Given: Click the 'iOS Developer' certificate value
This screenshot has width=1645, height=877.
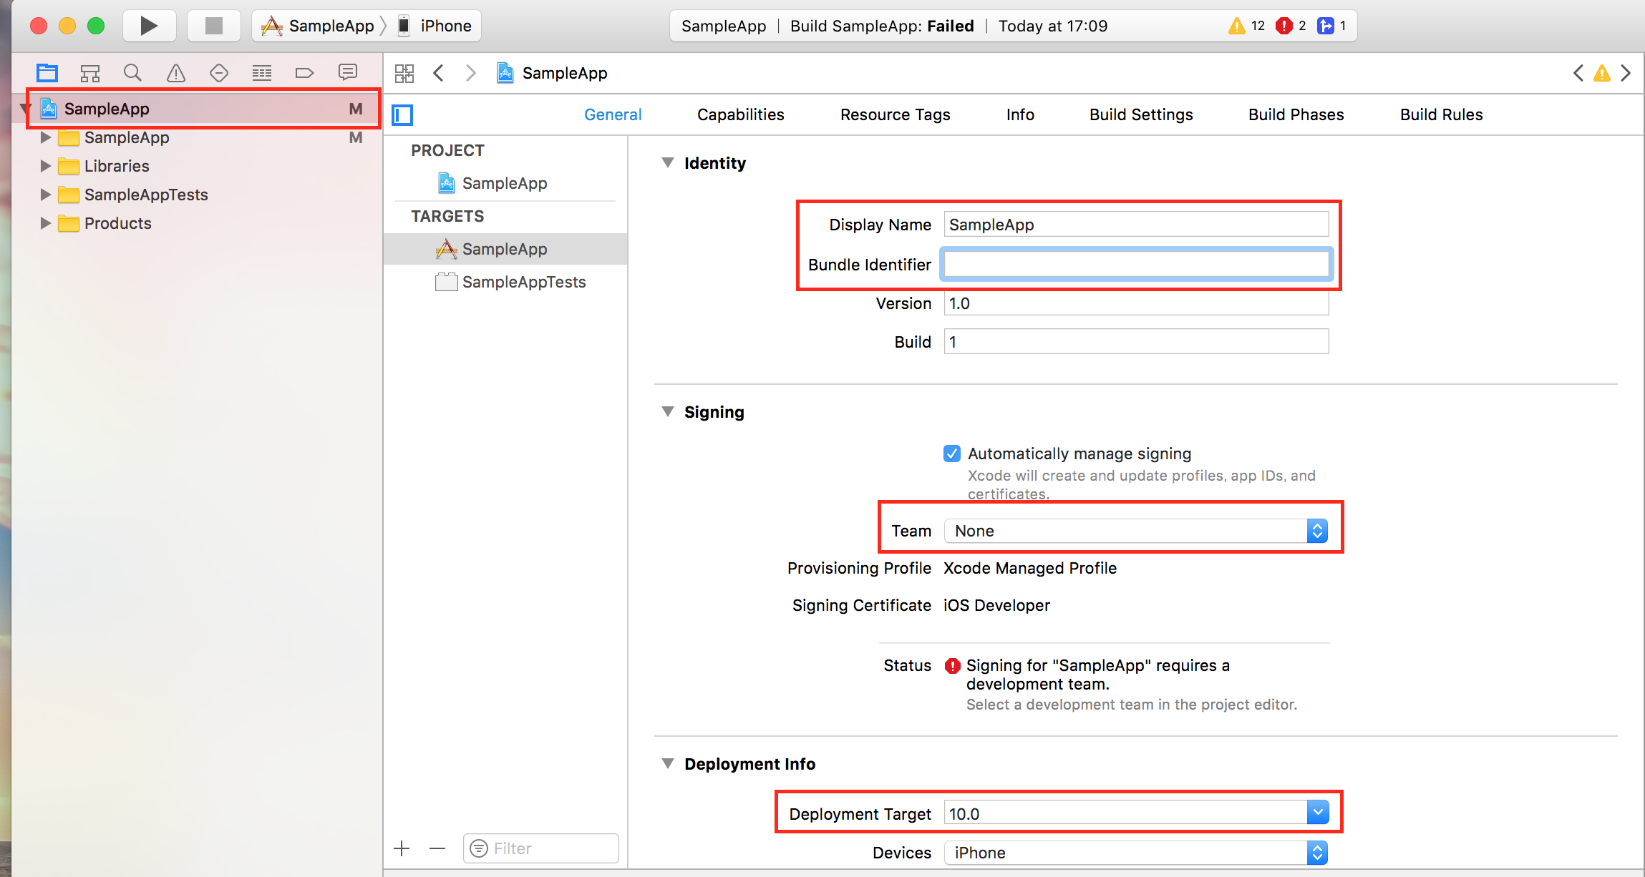Looking at the screenshot, I should 996,605.
